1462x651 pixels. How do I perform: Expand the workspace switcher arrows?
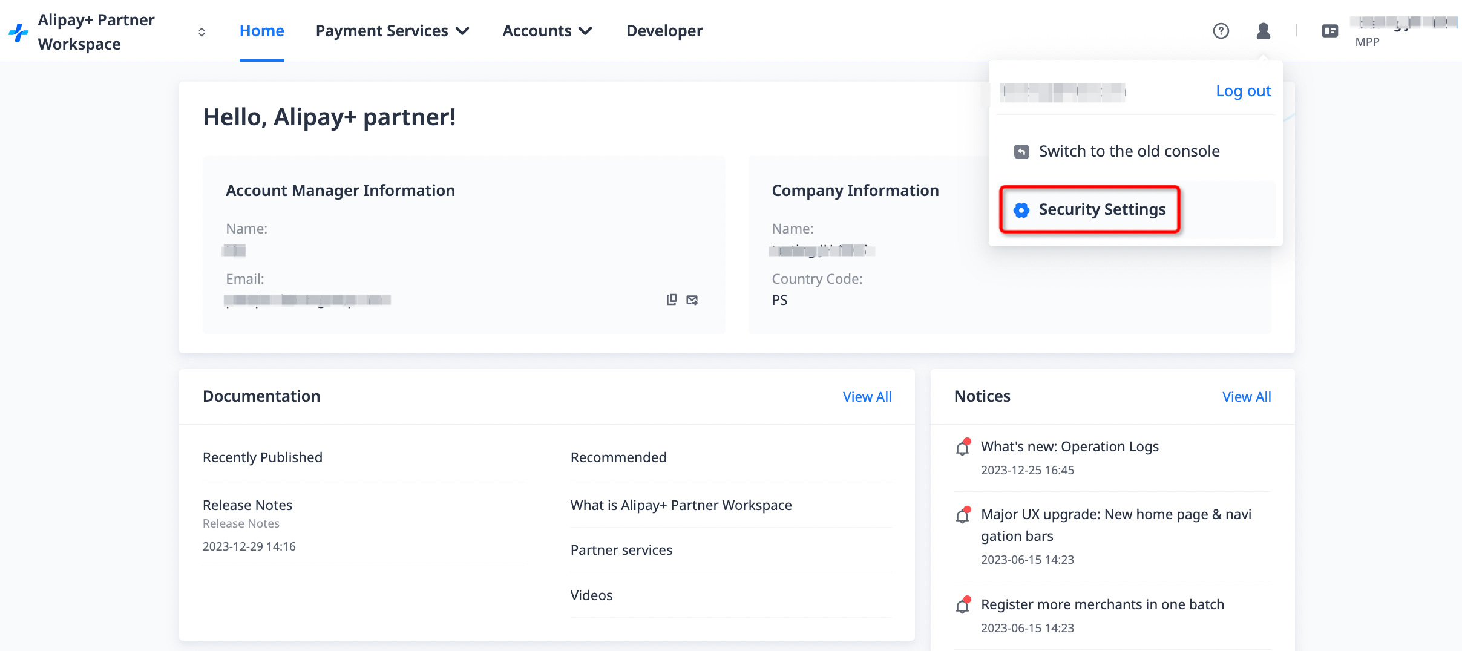click(202, 32)
